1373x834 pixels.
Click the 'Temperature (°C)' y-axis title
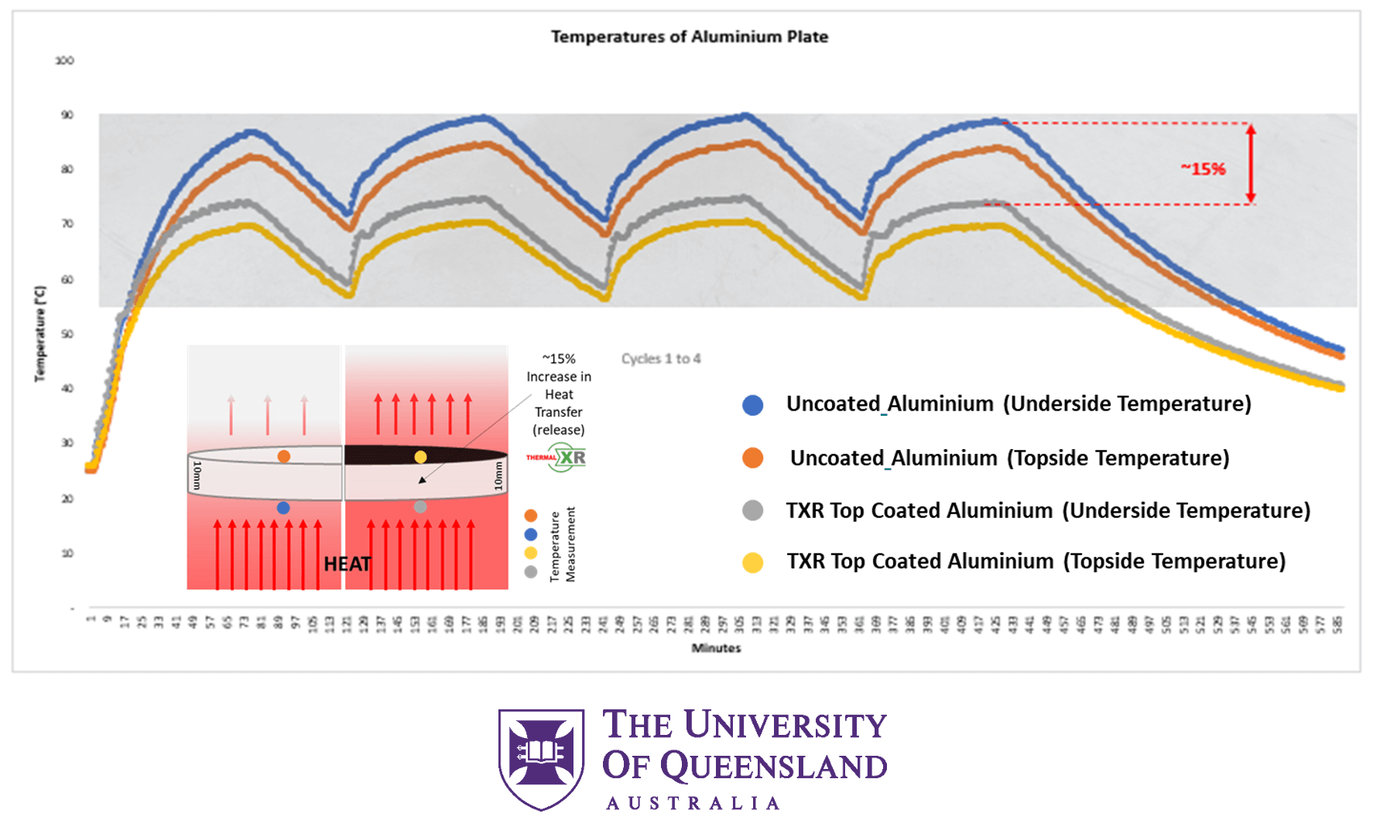click(39, 334)
